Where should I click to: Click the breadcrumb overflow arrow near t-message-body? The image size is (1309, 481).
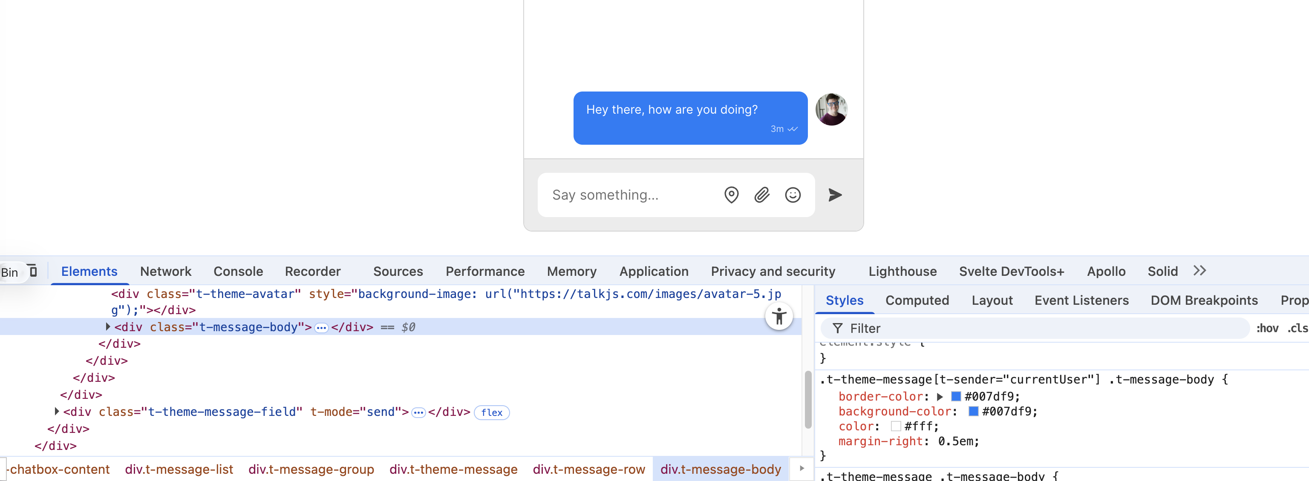click(x=802, y=469)
